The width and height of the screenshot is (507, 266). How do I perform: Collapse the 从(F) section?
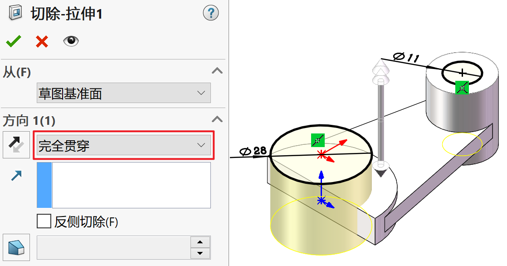click(x=217, y=70)
